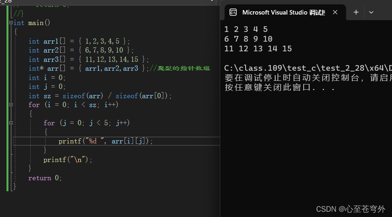Collapse the outer for loop over i
Image resolution: width=392 pixels, height=217 pixels.
tap(11, 105)
